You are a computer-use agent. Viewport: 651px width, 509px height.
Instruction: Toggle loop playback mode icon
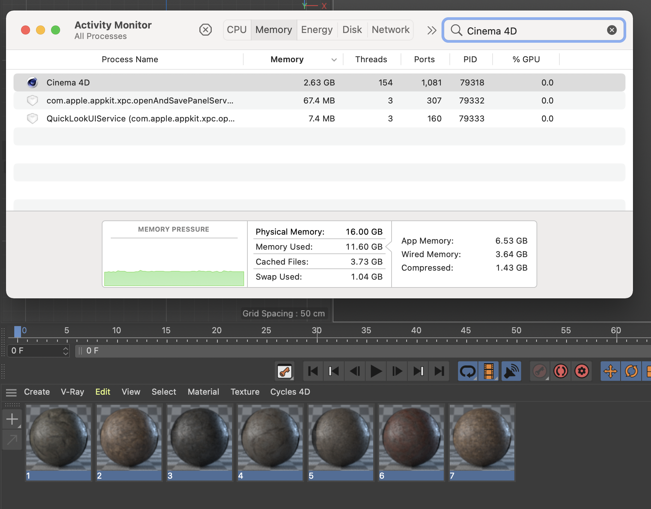click(468, 371)
